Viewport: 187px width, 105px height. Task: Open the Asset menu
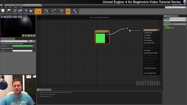point(10,7)
